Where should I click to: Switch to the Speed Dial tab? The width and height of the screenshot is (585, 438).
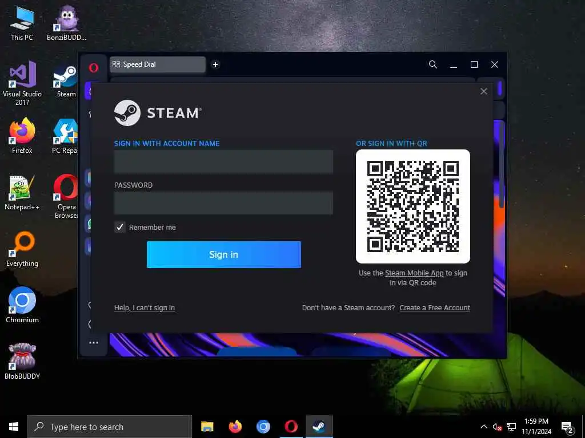pos(158,64)
